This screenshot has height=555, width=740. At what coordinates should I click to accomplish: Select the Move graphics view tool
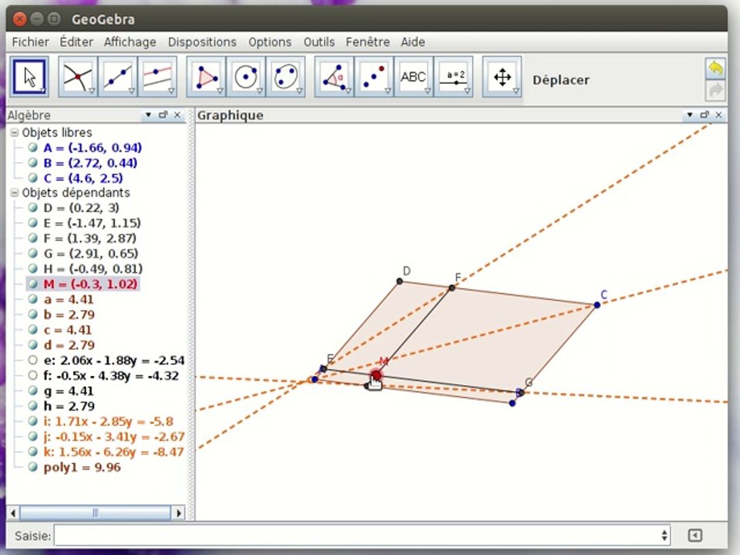point(502,77)
